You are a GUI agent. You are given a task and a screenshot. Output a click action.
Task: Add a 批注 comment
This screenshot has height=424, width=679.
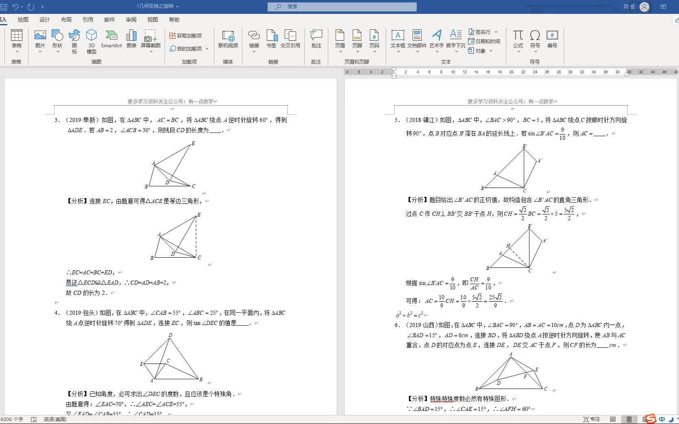pos(316,39)
